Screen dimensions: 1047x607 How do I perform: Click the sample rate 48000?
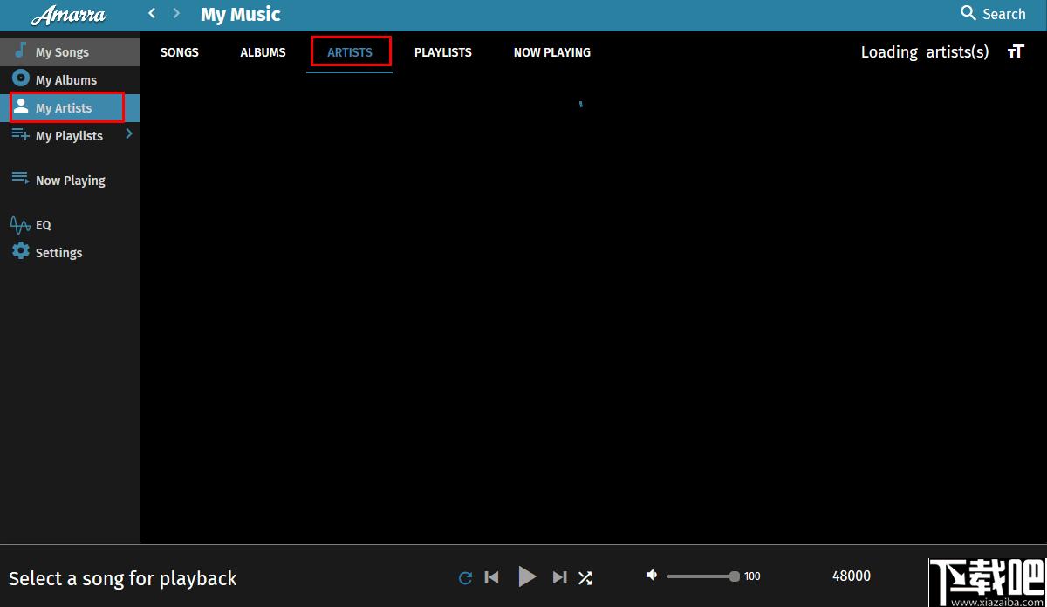pos(852,576)
